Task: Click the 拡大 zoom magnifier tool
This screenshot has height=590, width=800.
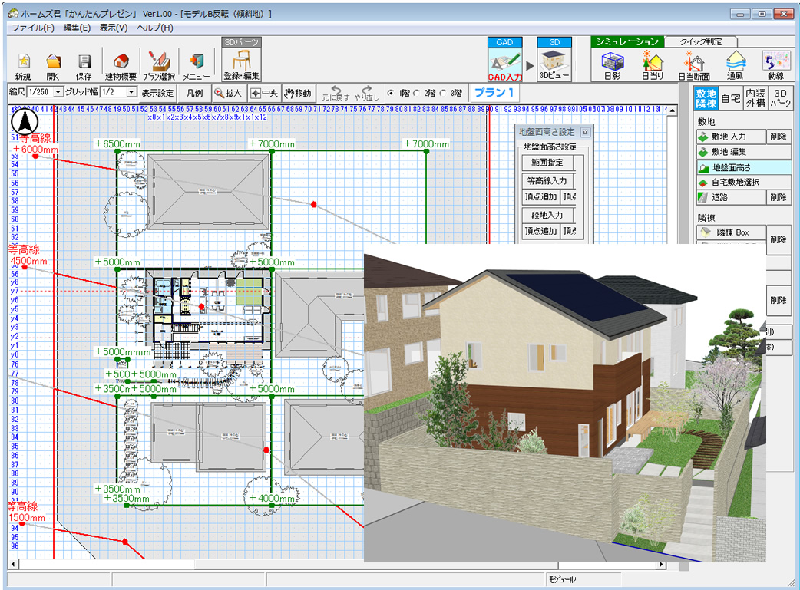Action: pyautogui.click(x=228, y=93)
